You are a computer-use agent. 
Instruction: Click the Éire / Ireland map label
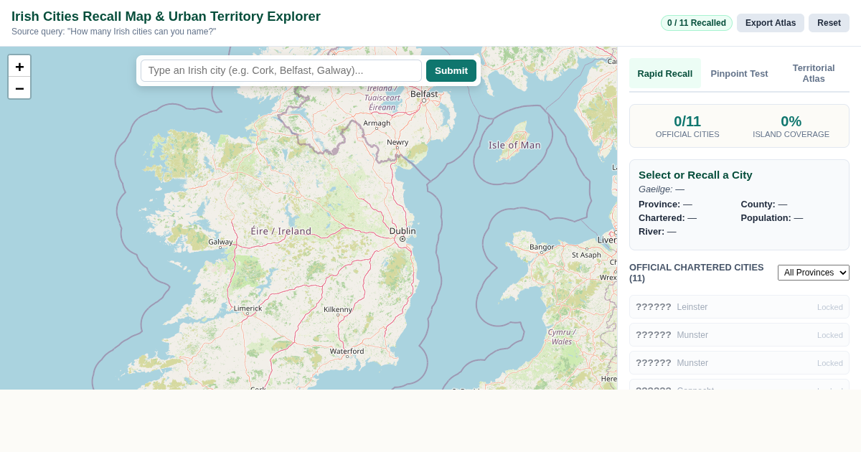281,231
